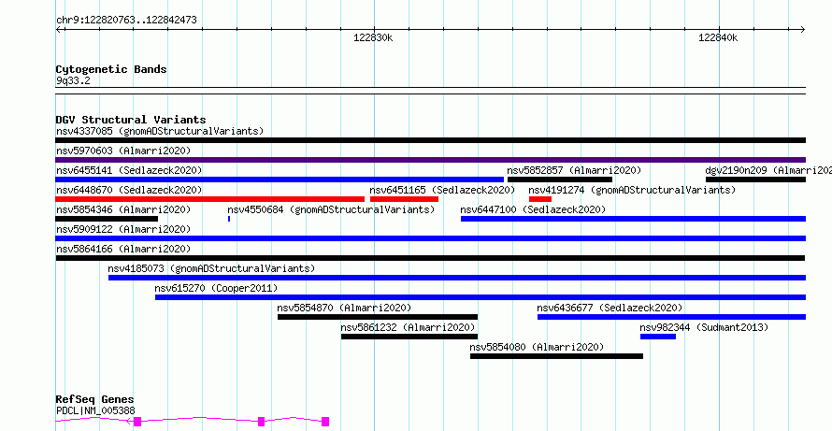Click the red nsv6451165 variant bar
Image resolution: width=832 pixels, height=431 pixels.
coord(405,199)
